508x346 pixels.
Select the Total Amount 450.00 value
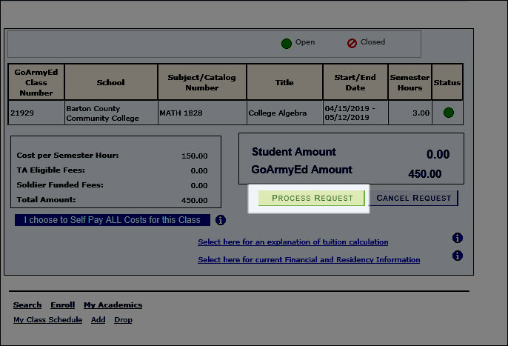(194, 200)
